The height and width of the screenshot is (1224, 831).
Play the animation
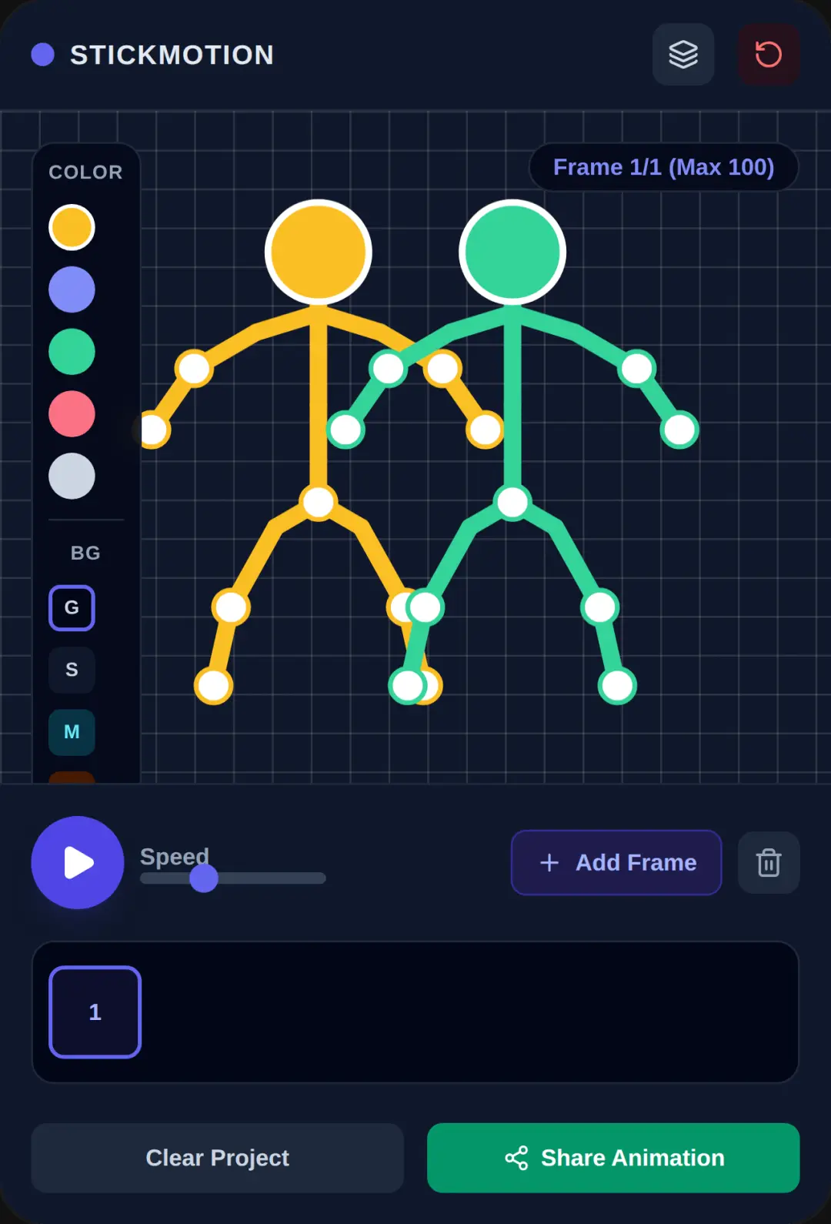point(78,862)
